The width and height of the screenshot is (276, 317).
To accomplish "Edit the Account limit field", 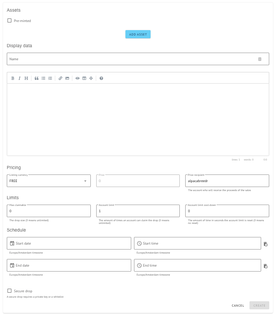I will (x=138, y=211).
